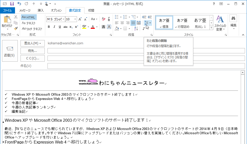Image resolution: width=247 pixels, height=144 pixels.
Task: Sort text with the A-Z sort icon
Action: [x=136, y=29]
